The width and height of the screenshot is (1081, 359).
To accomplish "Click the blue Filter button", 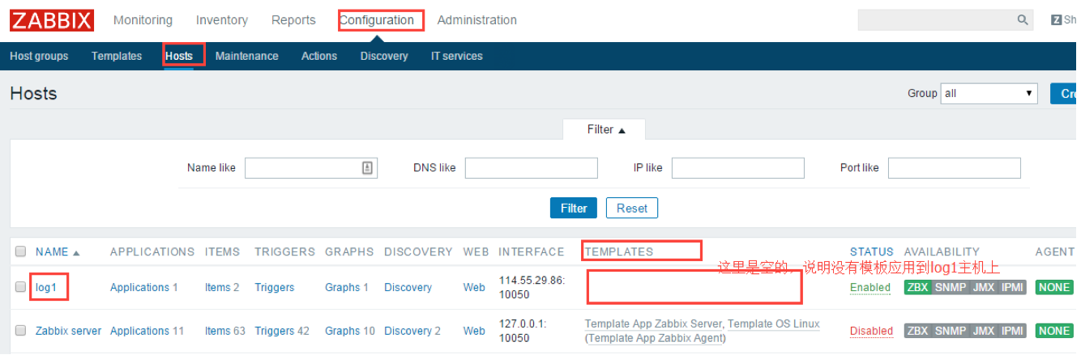I will [x=574, y=208].
